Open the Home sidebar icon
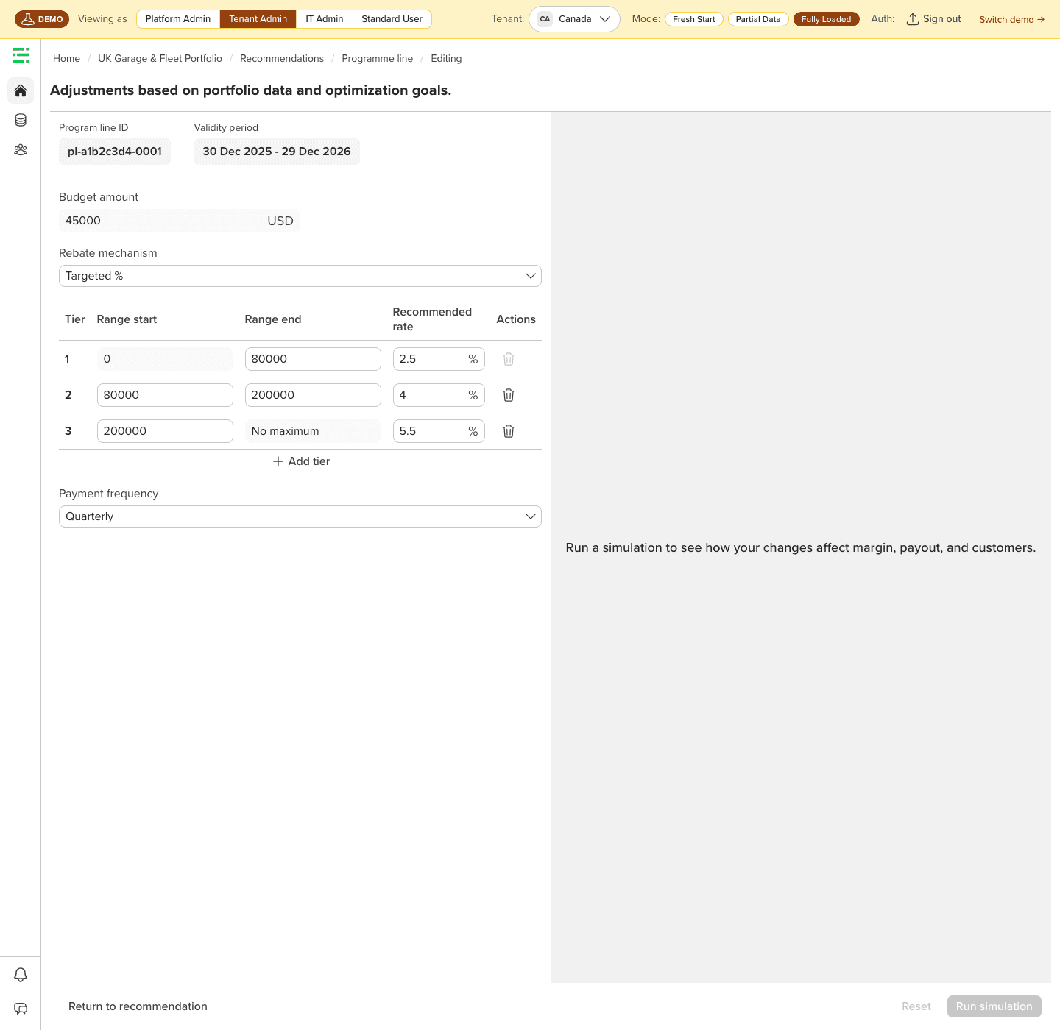 point(21,90)
